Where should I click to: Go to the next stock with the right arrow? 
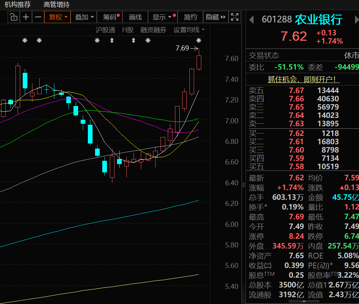tap(353, 19)
